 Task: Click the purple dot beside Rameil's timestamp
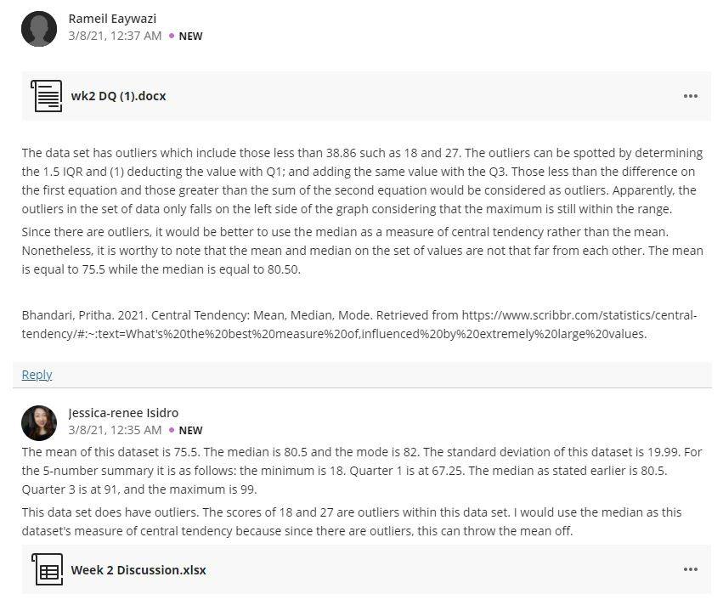point(172,36)
